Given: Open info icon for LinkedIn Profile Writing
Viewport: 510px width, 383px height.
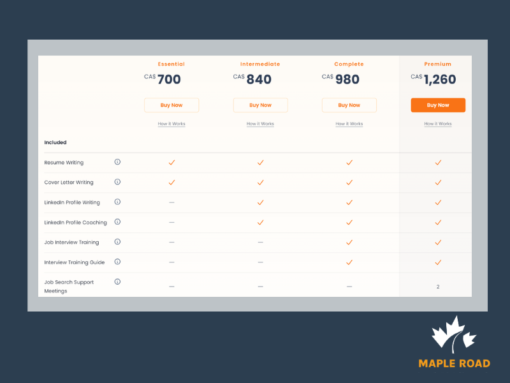Looking at the screenshot, I should coord(117,202).
